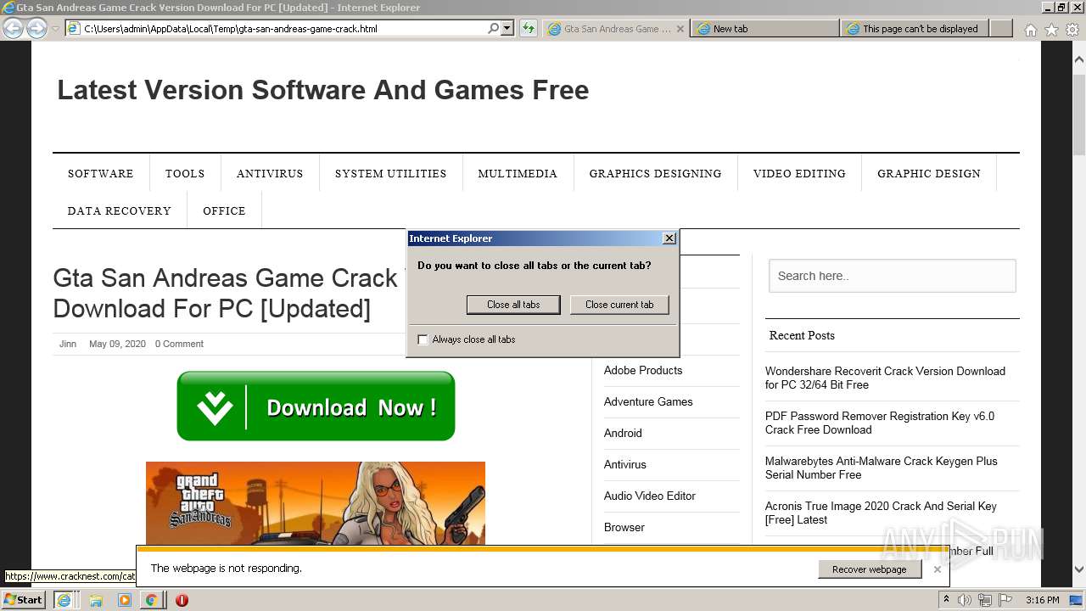Open the VIDEO EDITING menu item
Image resolution: width=1086 pixels, height=611 pixels.
799,173
